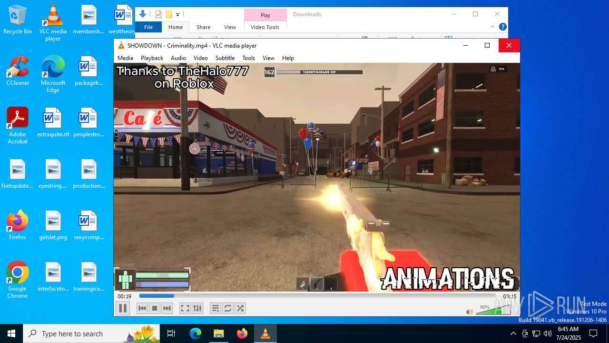Select Microsoft Edge desktop shortcut
This screenshot has width=609, height=343.
click(x=53, y=74)
